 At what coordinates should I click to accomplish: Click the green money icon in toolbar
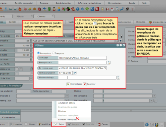click(x=30, y=9)
